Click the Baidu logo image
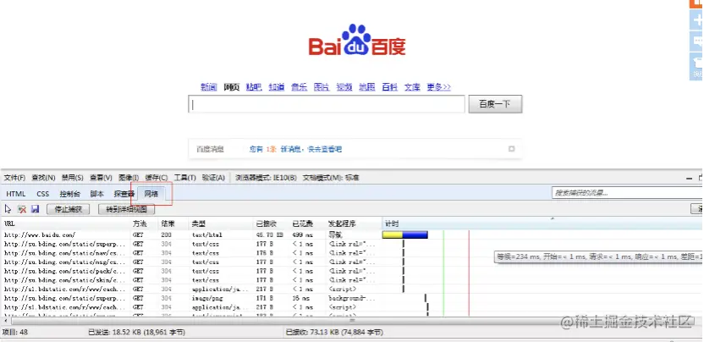Viewport: 704px width, 342px height. tap(357, 41)
